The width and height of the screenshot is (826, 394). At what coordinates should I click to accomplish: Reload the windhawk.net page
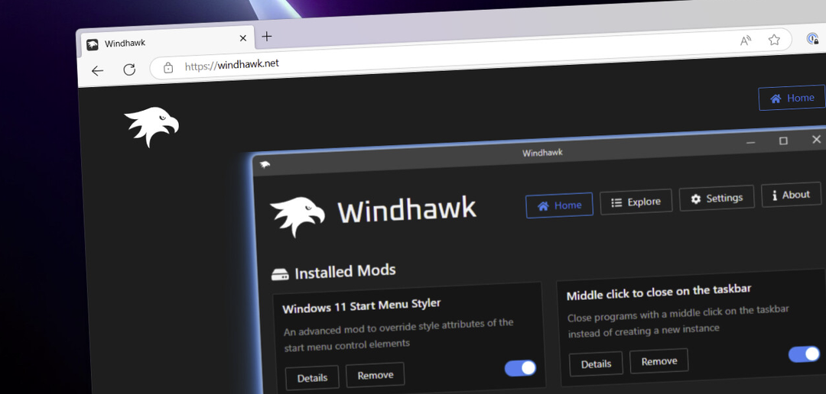(129, 69)
